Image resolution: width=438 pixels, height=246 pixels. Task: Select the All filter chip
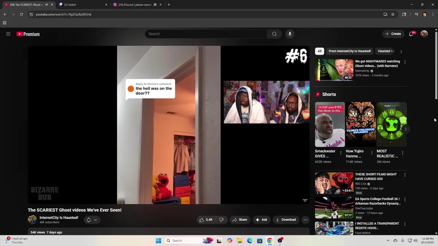[320, 51]
